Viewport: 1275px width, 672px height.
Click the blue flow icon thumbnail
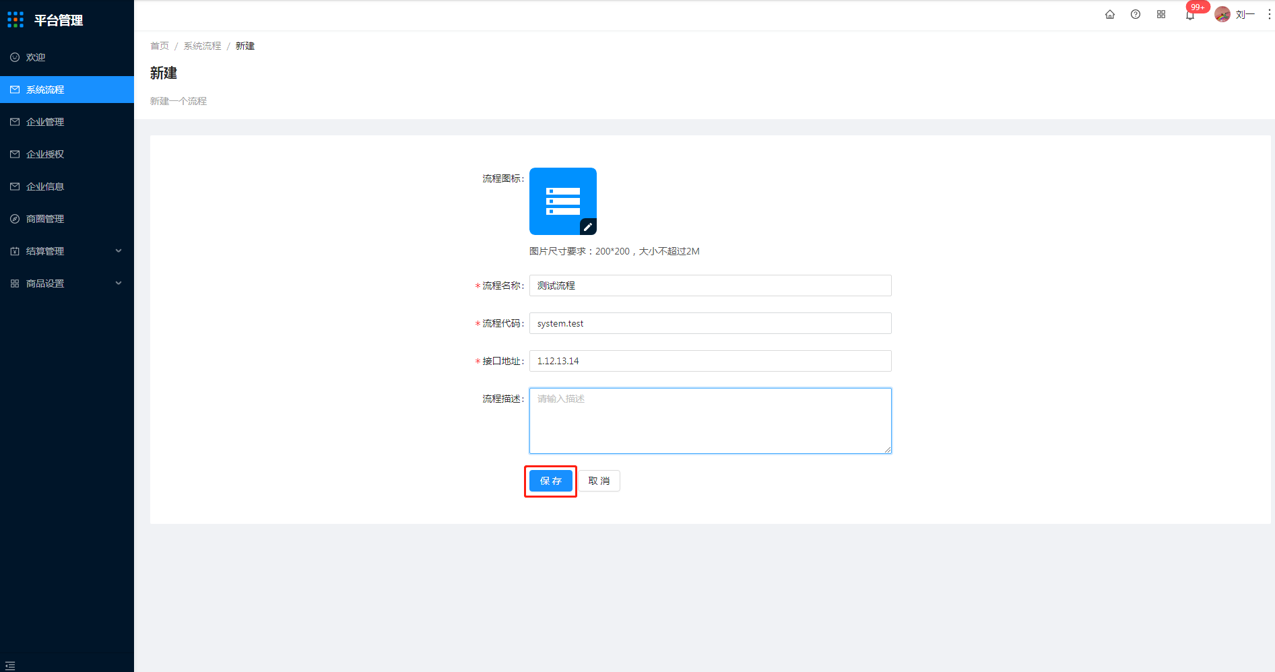[x=563, y=201]
